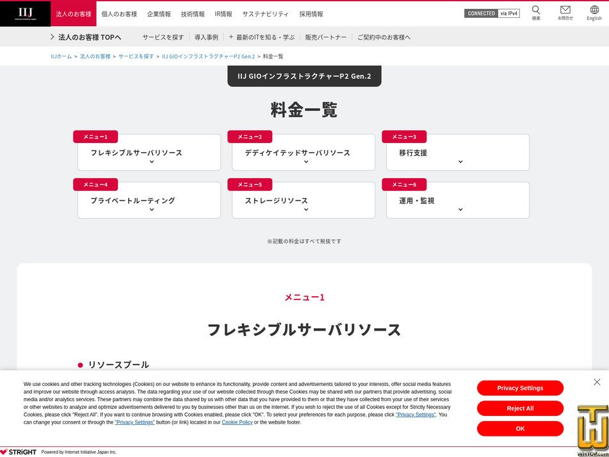Open サステナビリティ menu item
Viewport: 609px width, 457px height.
tap(266, 14)
